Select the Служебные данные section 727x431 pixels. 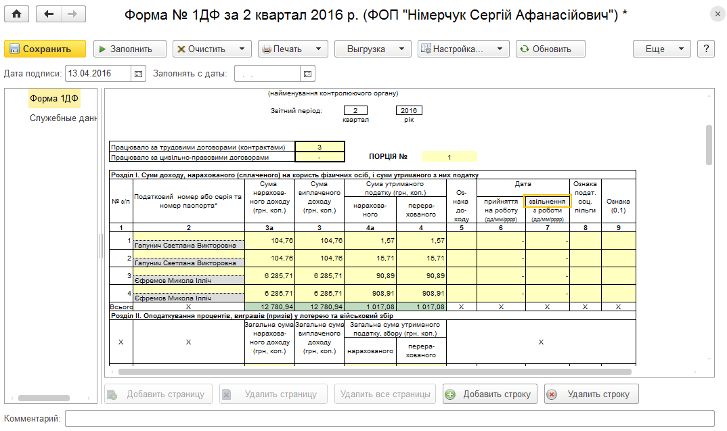point(63,118)
